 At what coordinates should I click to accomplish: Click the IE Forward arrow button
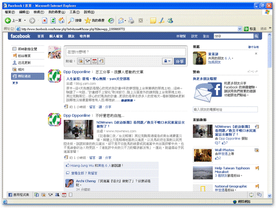(x=32, y=21)
